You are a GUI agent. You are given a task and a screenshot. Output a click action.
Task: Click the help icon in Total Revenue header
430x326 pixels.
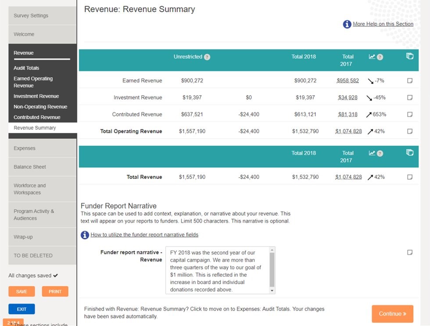(380, 154)
